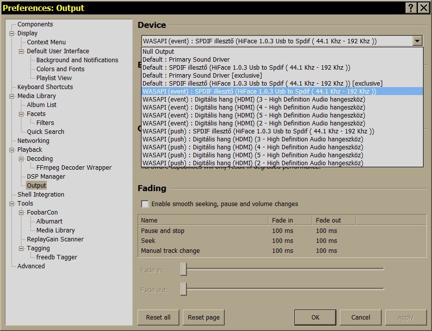The width and height of the screenshot is (432, 331).
Task: Open Networking preferences page
Action: pyautogui.click(x=33, y=140)
